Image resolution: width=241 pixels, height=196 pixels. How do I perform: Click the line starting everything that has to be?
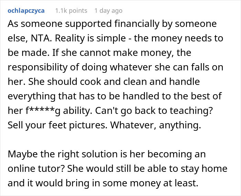[x=115, y=96]
